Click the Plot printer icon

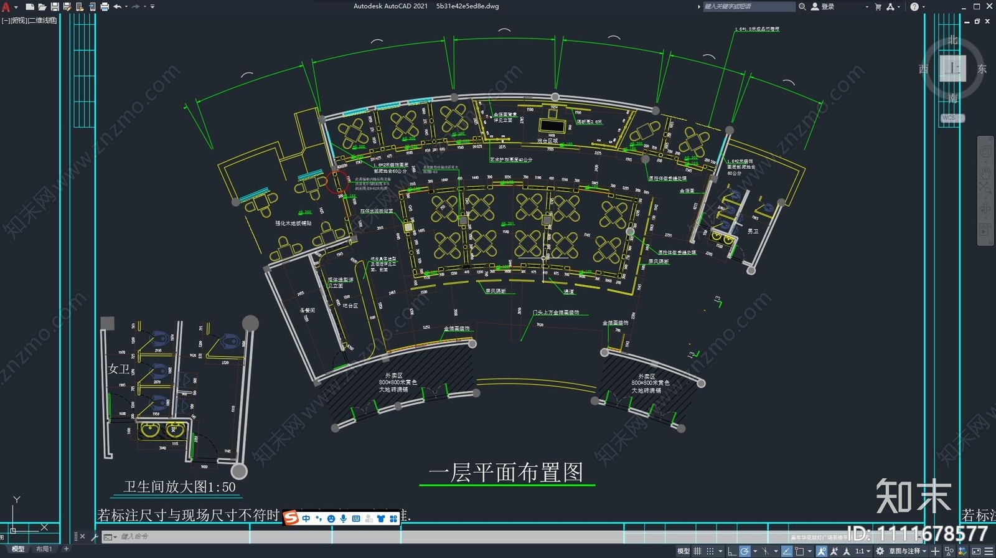pos(105,7)
